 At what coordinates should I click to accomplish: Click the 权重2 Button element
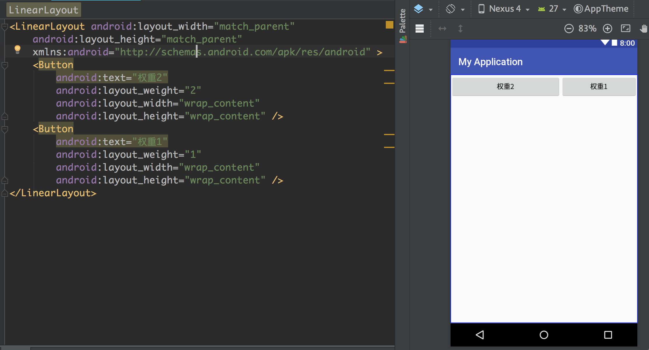[x=506, y=86]
